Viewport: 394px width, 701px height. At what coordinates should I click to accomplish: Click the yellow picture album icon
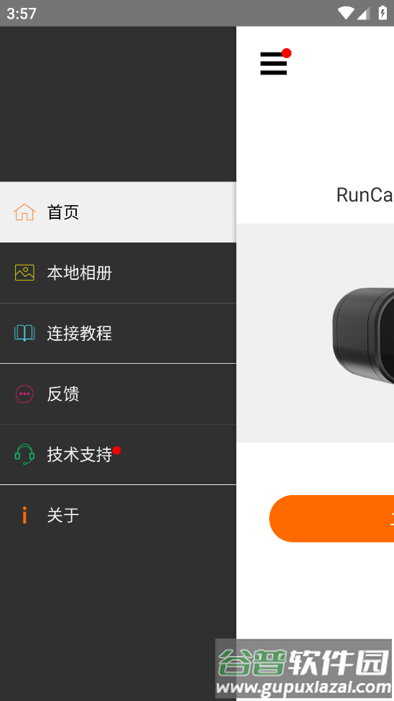[24, 272]
